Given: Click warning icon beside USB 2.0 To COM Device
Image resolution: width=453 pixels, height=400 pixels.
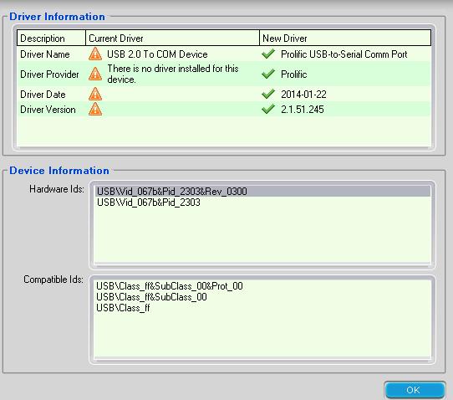Looking at the screenshot, I should (95, 54).
